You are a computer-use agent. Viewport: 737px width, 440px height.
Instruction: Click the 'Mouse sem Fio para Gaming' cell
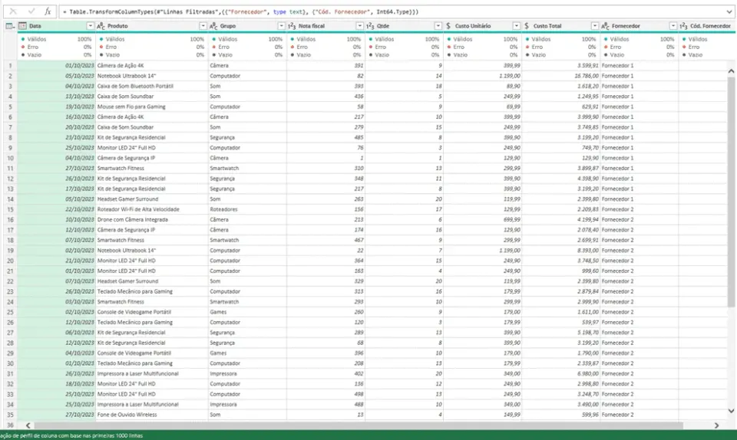click(152, 107)
